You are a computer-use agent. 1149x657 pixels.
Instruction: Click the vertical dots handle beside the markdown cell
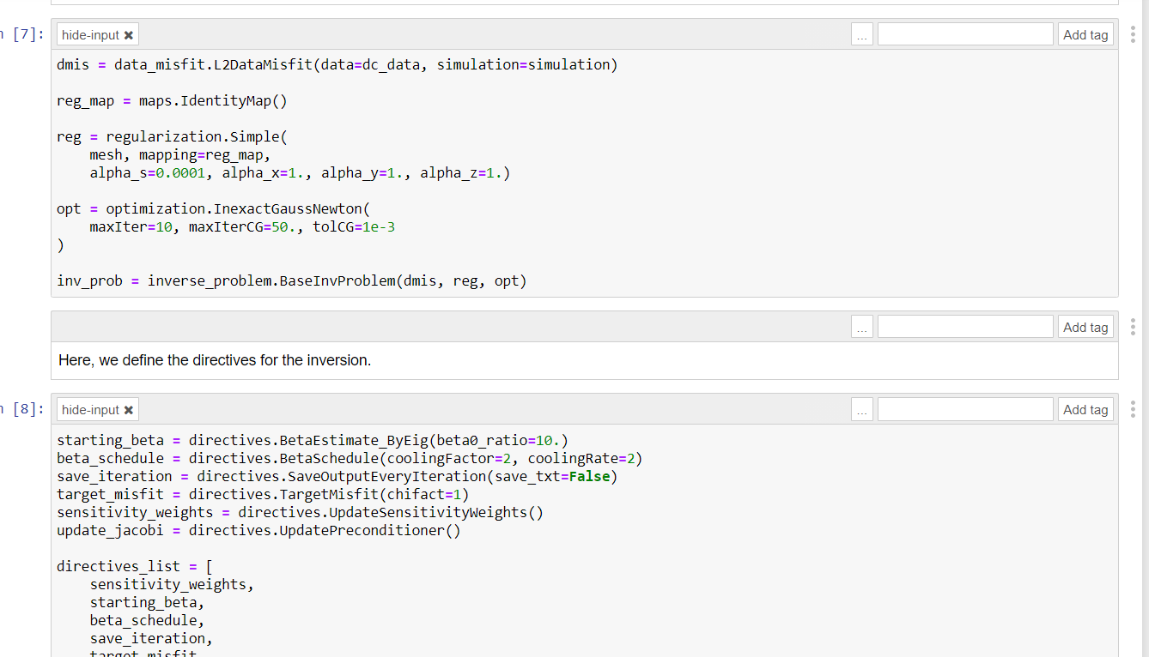tap(1134, 327)
